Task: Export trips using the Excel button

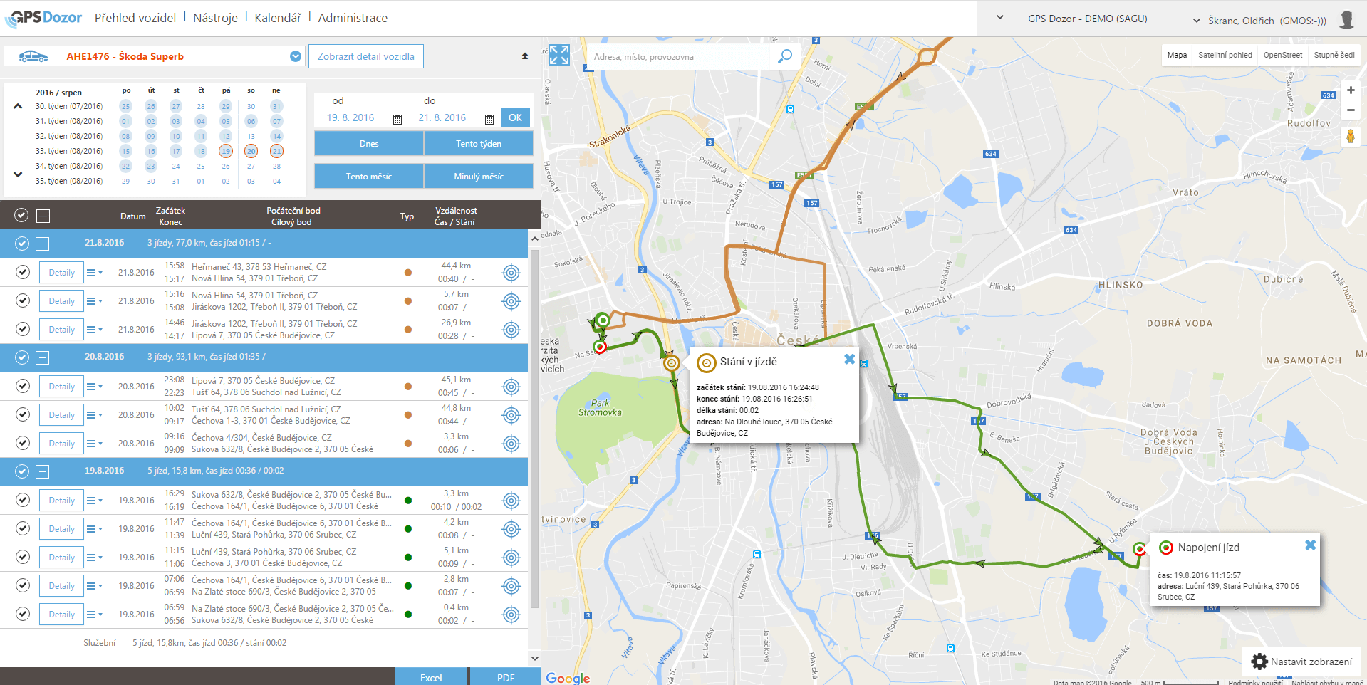Action: click(430, 677)
